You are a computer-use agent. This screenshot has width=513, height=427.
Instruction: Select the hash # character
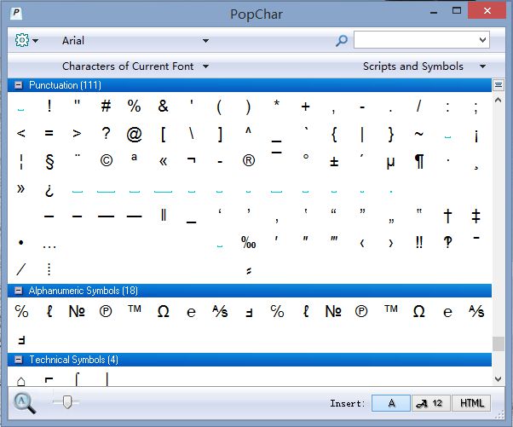pyautogui.click(x=106, y=106)
